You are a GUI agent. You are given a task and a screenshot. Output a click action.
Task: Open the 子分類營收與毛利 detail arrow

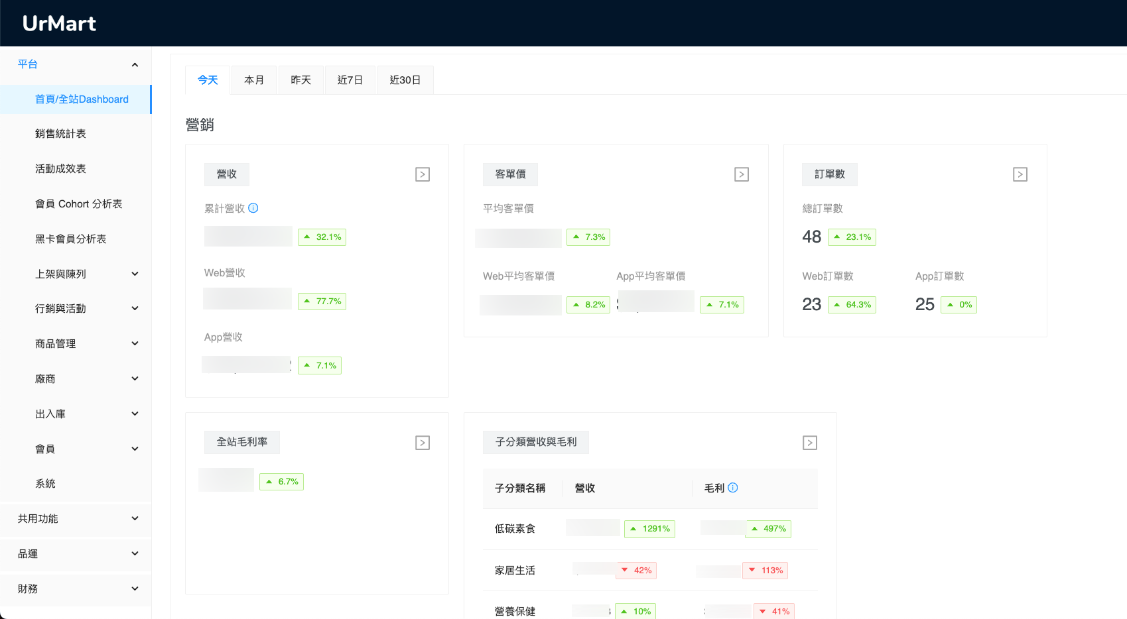coord(809,442)
